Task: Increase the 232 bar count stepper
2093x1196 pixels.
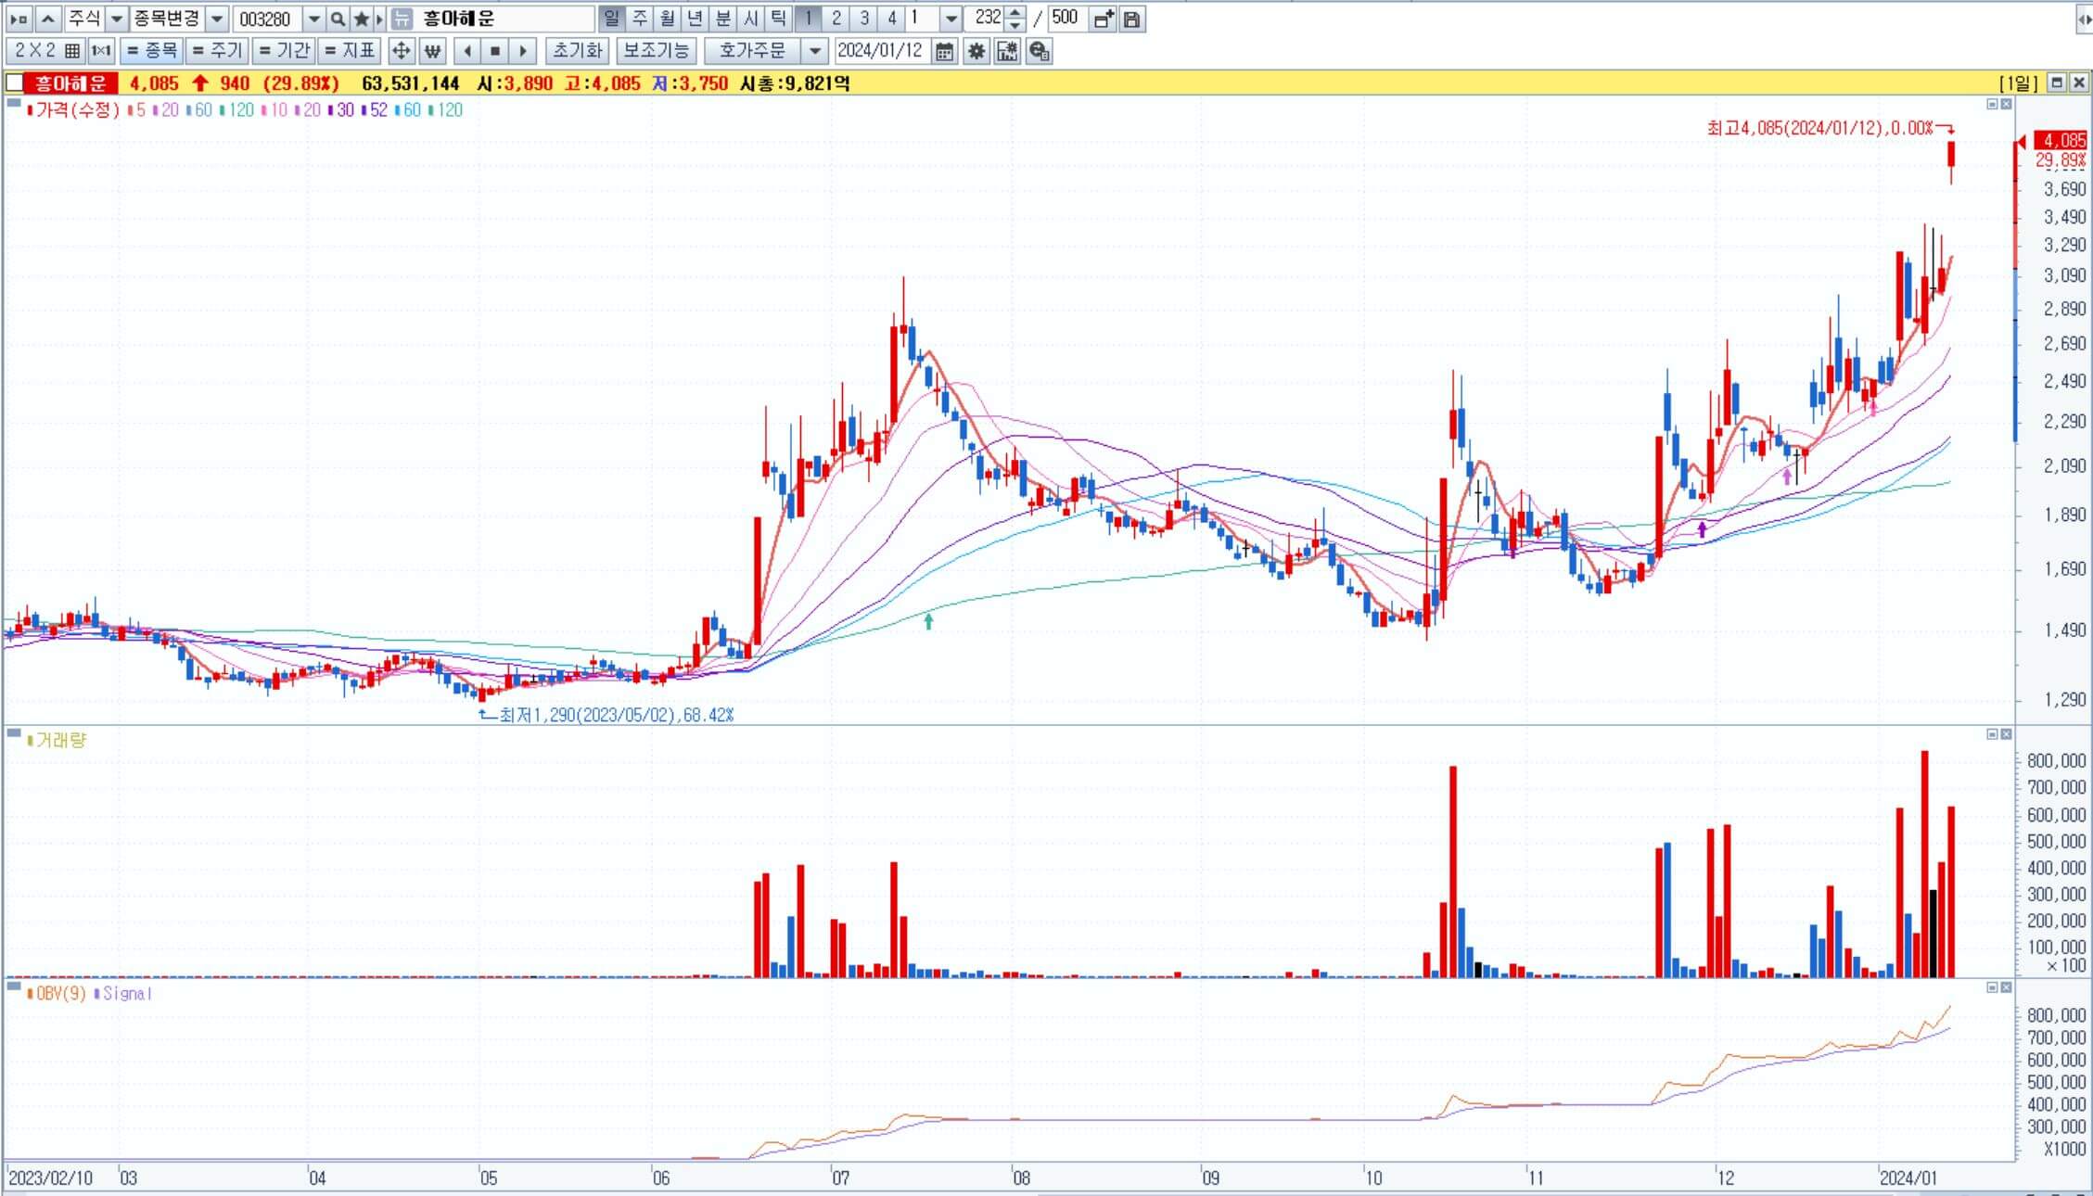Action: [x=1015, y=13]
